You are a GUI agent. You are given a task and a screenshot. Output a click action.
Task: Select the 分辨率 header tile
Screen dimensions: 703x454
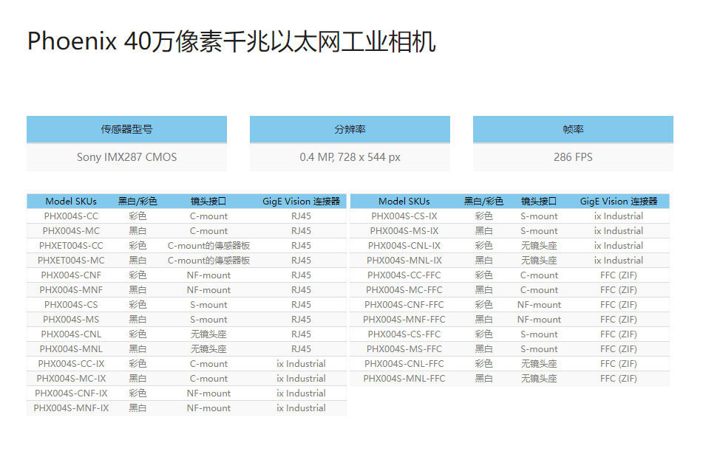350,129
